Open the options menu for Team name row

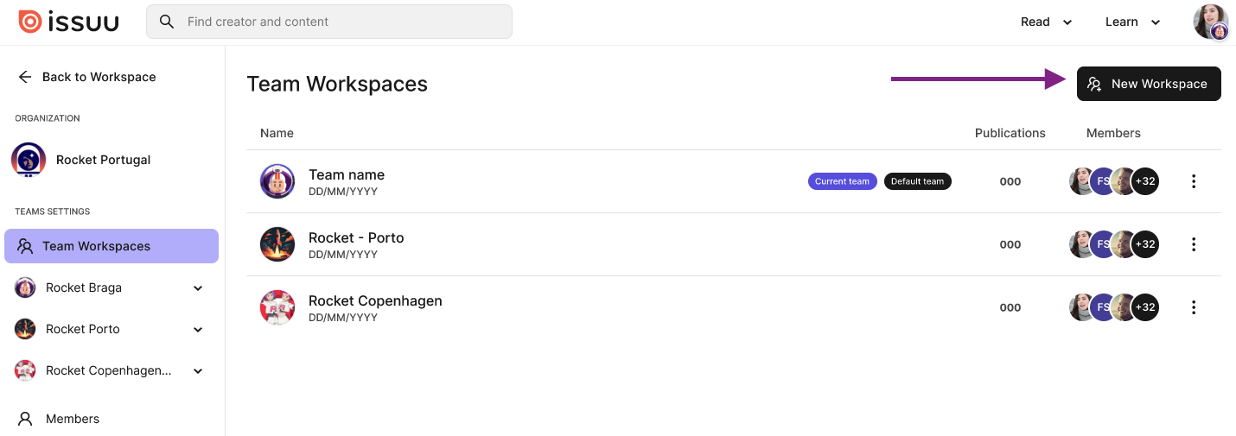click(1194, 181)
